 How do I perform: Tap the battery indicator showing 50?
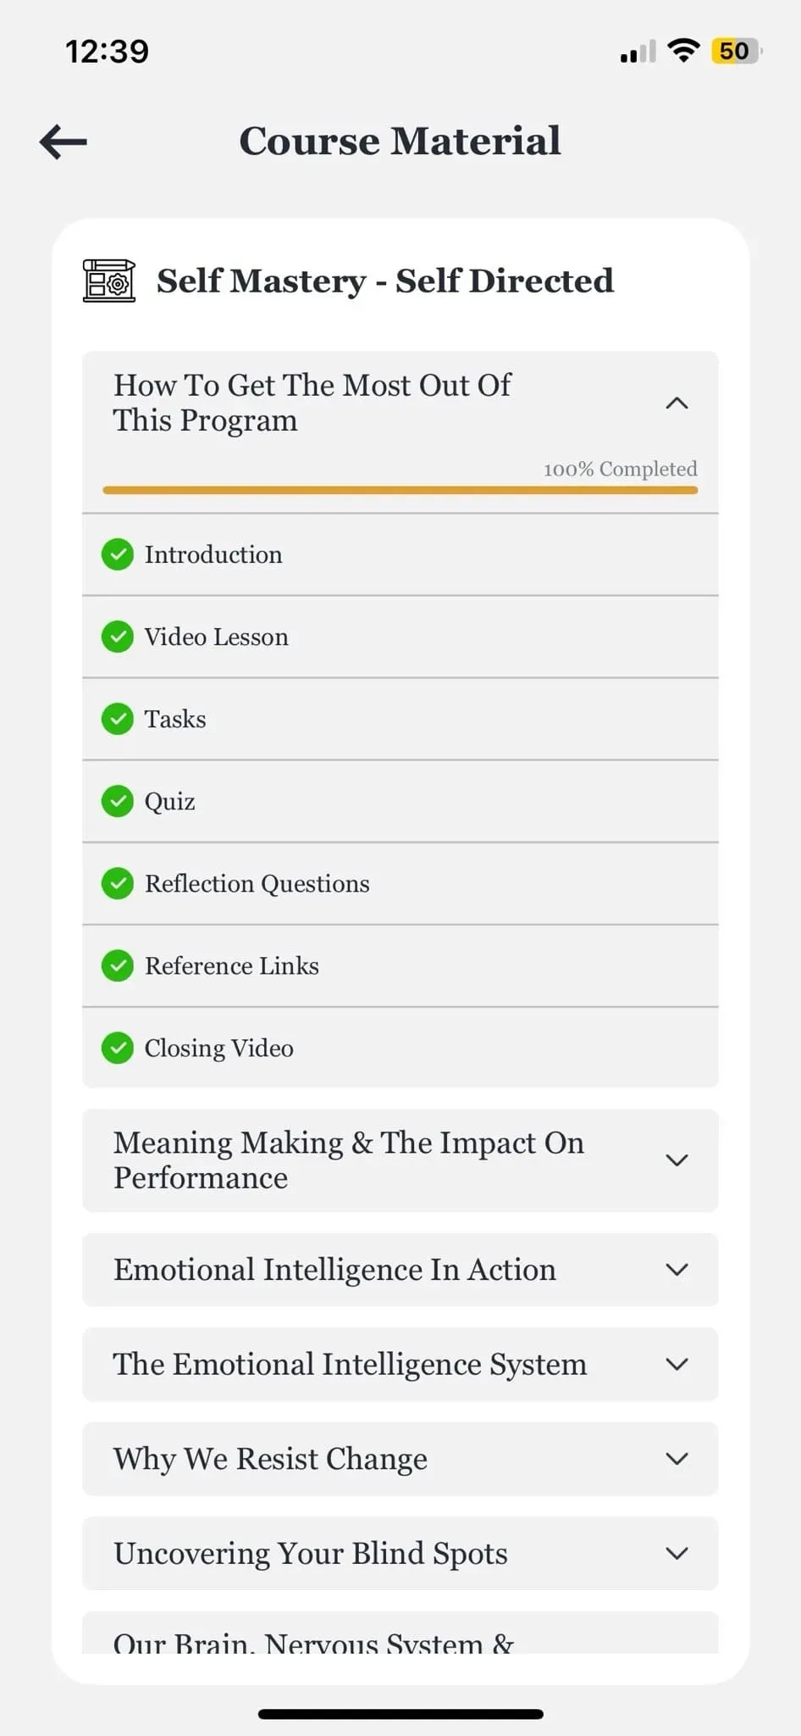pos(735,51)
